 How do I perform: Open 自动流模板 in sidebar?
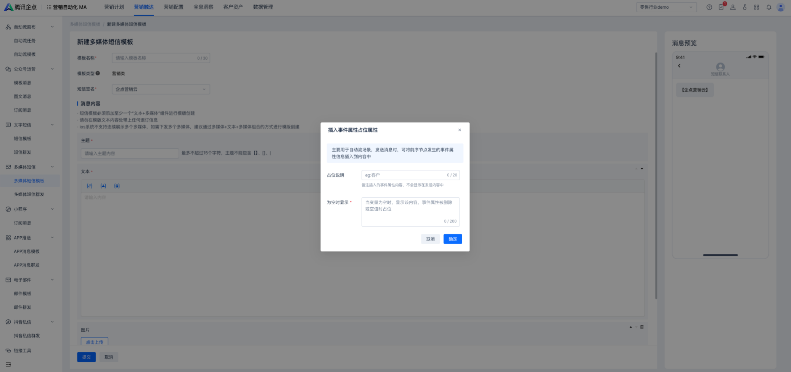[x=25, y=55]
